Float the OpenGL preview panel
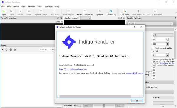This screenshot has width=177, height=108. 58,18
